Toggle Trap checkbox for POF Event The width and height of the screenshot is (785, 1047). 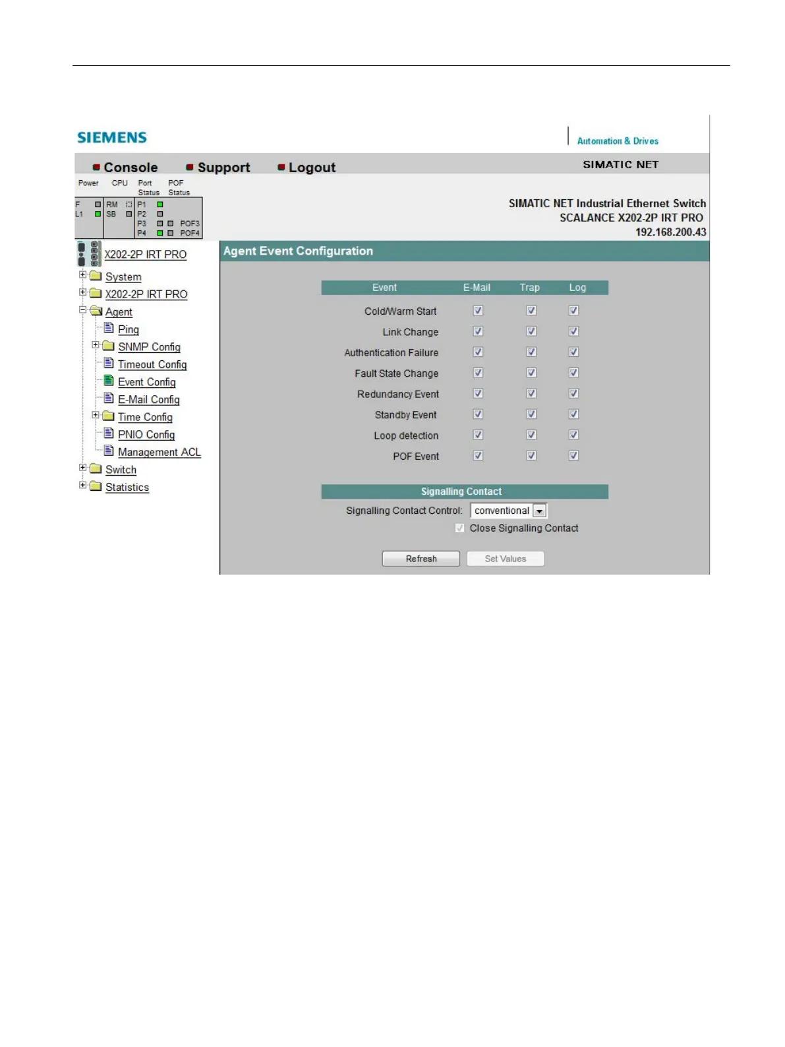coord(531,455)
